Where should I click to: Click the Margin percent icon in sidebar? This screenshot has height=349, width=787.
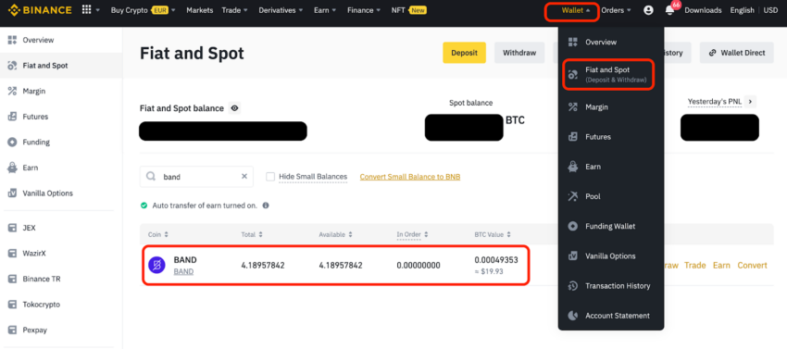point(13,91)
